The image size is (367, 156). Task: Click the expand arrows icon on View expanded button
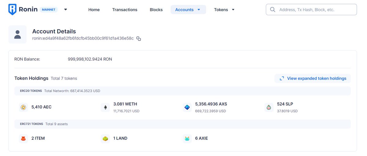point(282,79)
